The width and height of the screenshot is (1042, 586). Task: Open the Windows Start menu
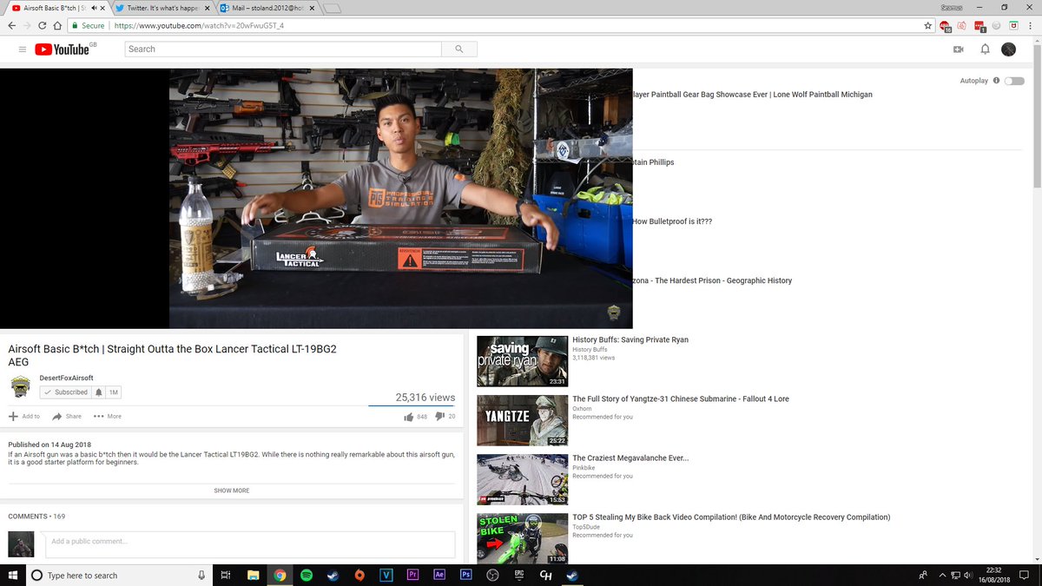coord(12,575)
